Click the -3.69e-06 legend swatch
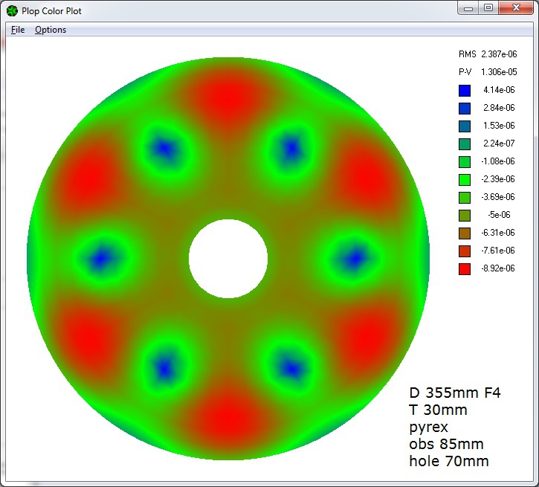The image size is (539, 487). click(x=465, y=198)
